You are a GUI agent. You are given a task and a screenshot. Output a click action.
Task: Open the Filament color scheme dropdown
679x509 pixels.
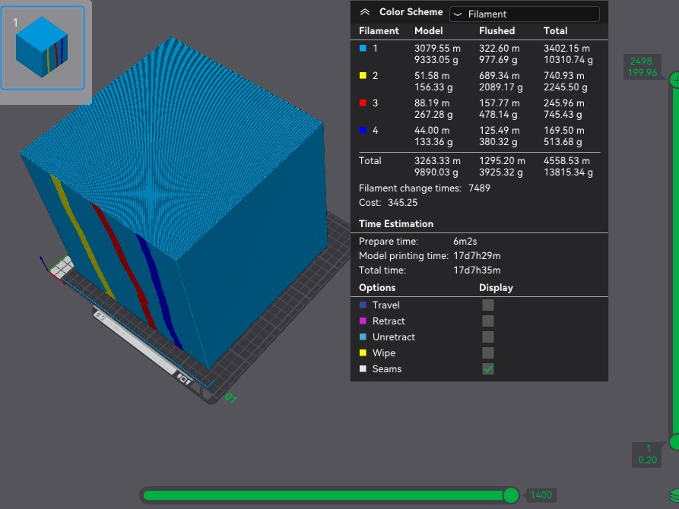coord(525,14)
